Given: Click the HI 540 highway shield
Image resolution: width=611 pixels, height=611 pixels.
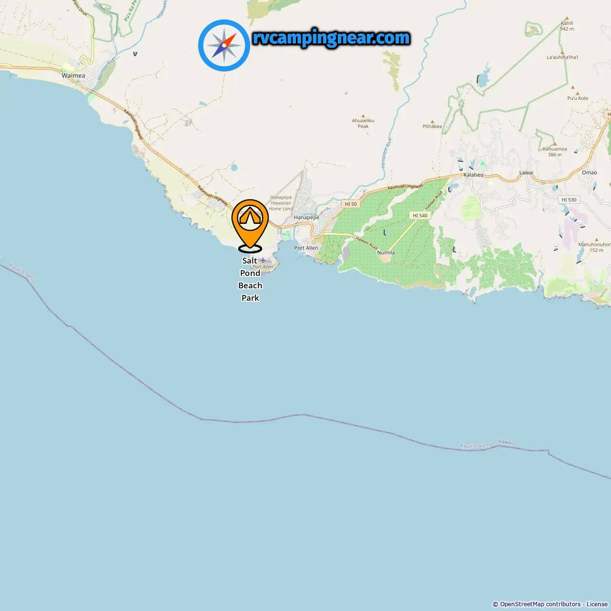Looking at the screenshot, I should coord(420,215).
